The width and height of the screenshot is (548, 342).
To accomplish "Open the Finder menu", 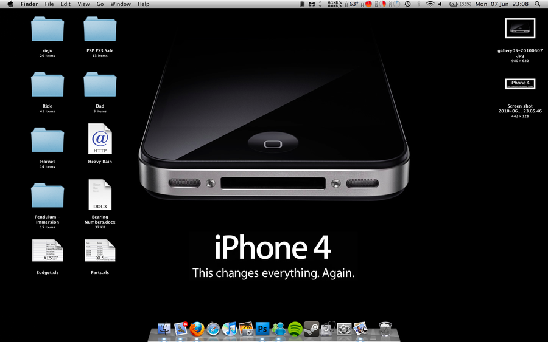I will tap(29, 4).
